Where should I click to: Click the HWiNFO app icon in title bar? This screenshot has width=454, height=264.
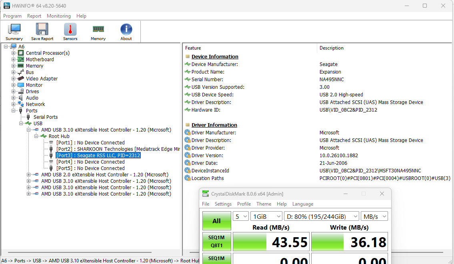6,6
